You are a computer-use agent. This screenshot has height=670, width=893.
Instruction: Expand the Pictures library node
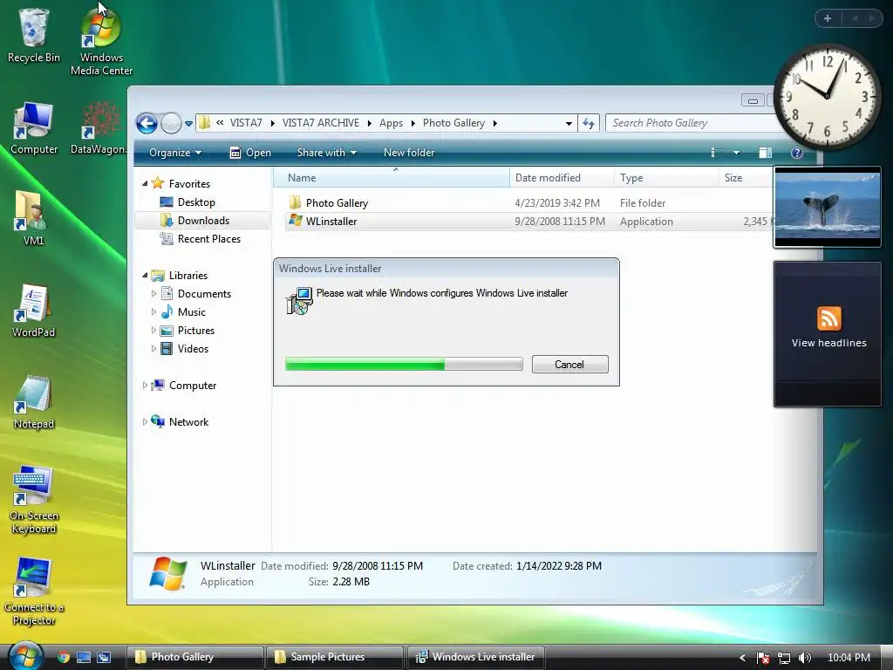pos(153,331)
